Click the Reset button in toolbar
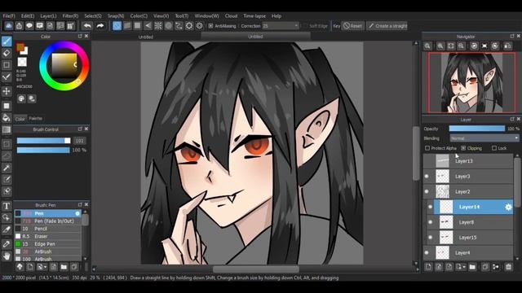The width and height of the screenshot is (522, 293). pyautogui.click(x=352, y=26)
